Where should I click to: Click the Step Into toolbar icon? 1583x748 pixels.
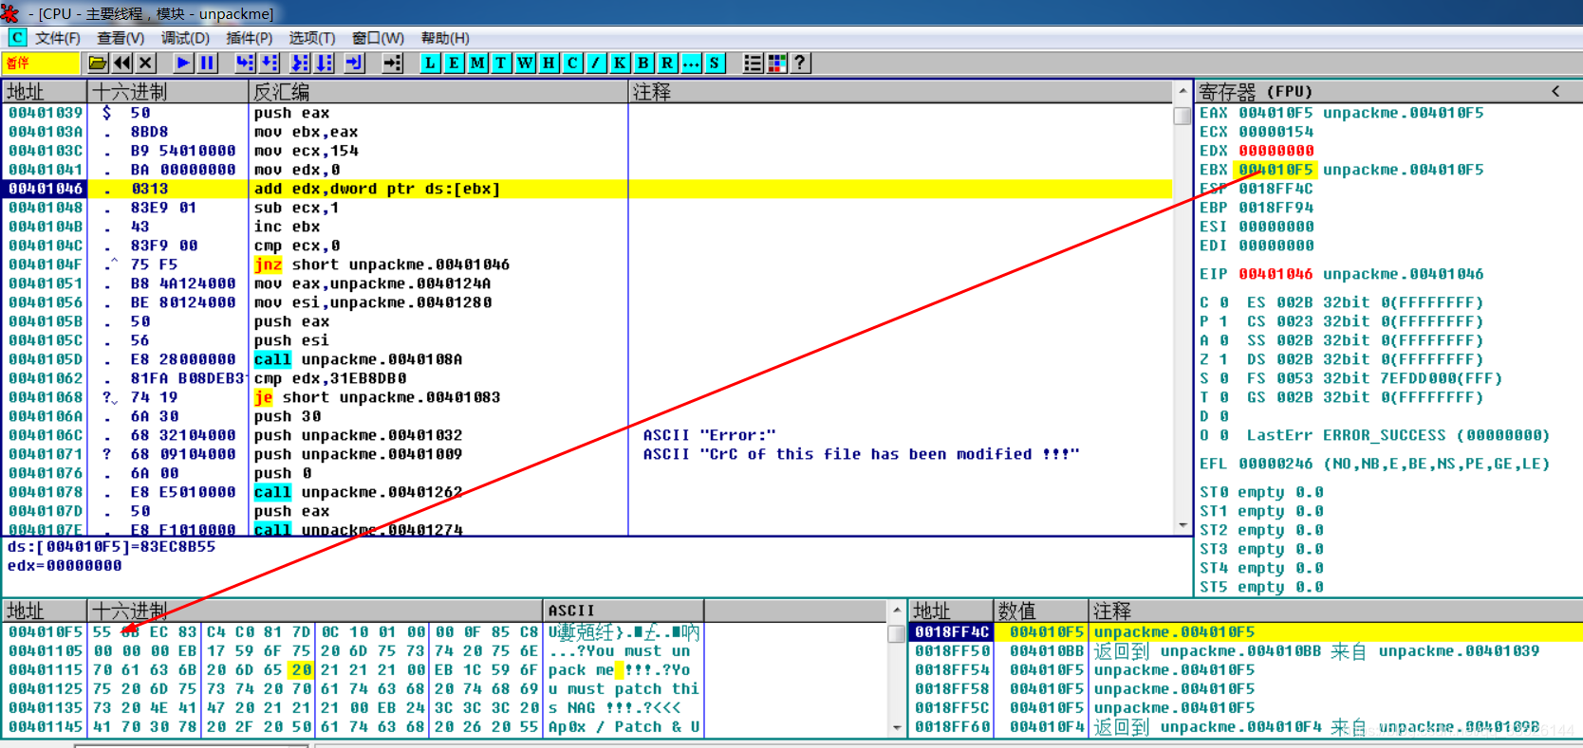pos(246,64)
